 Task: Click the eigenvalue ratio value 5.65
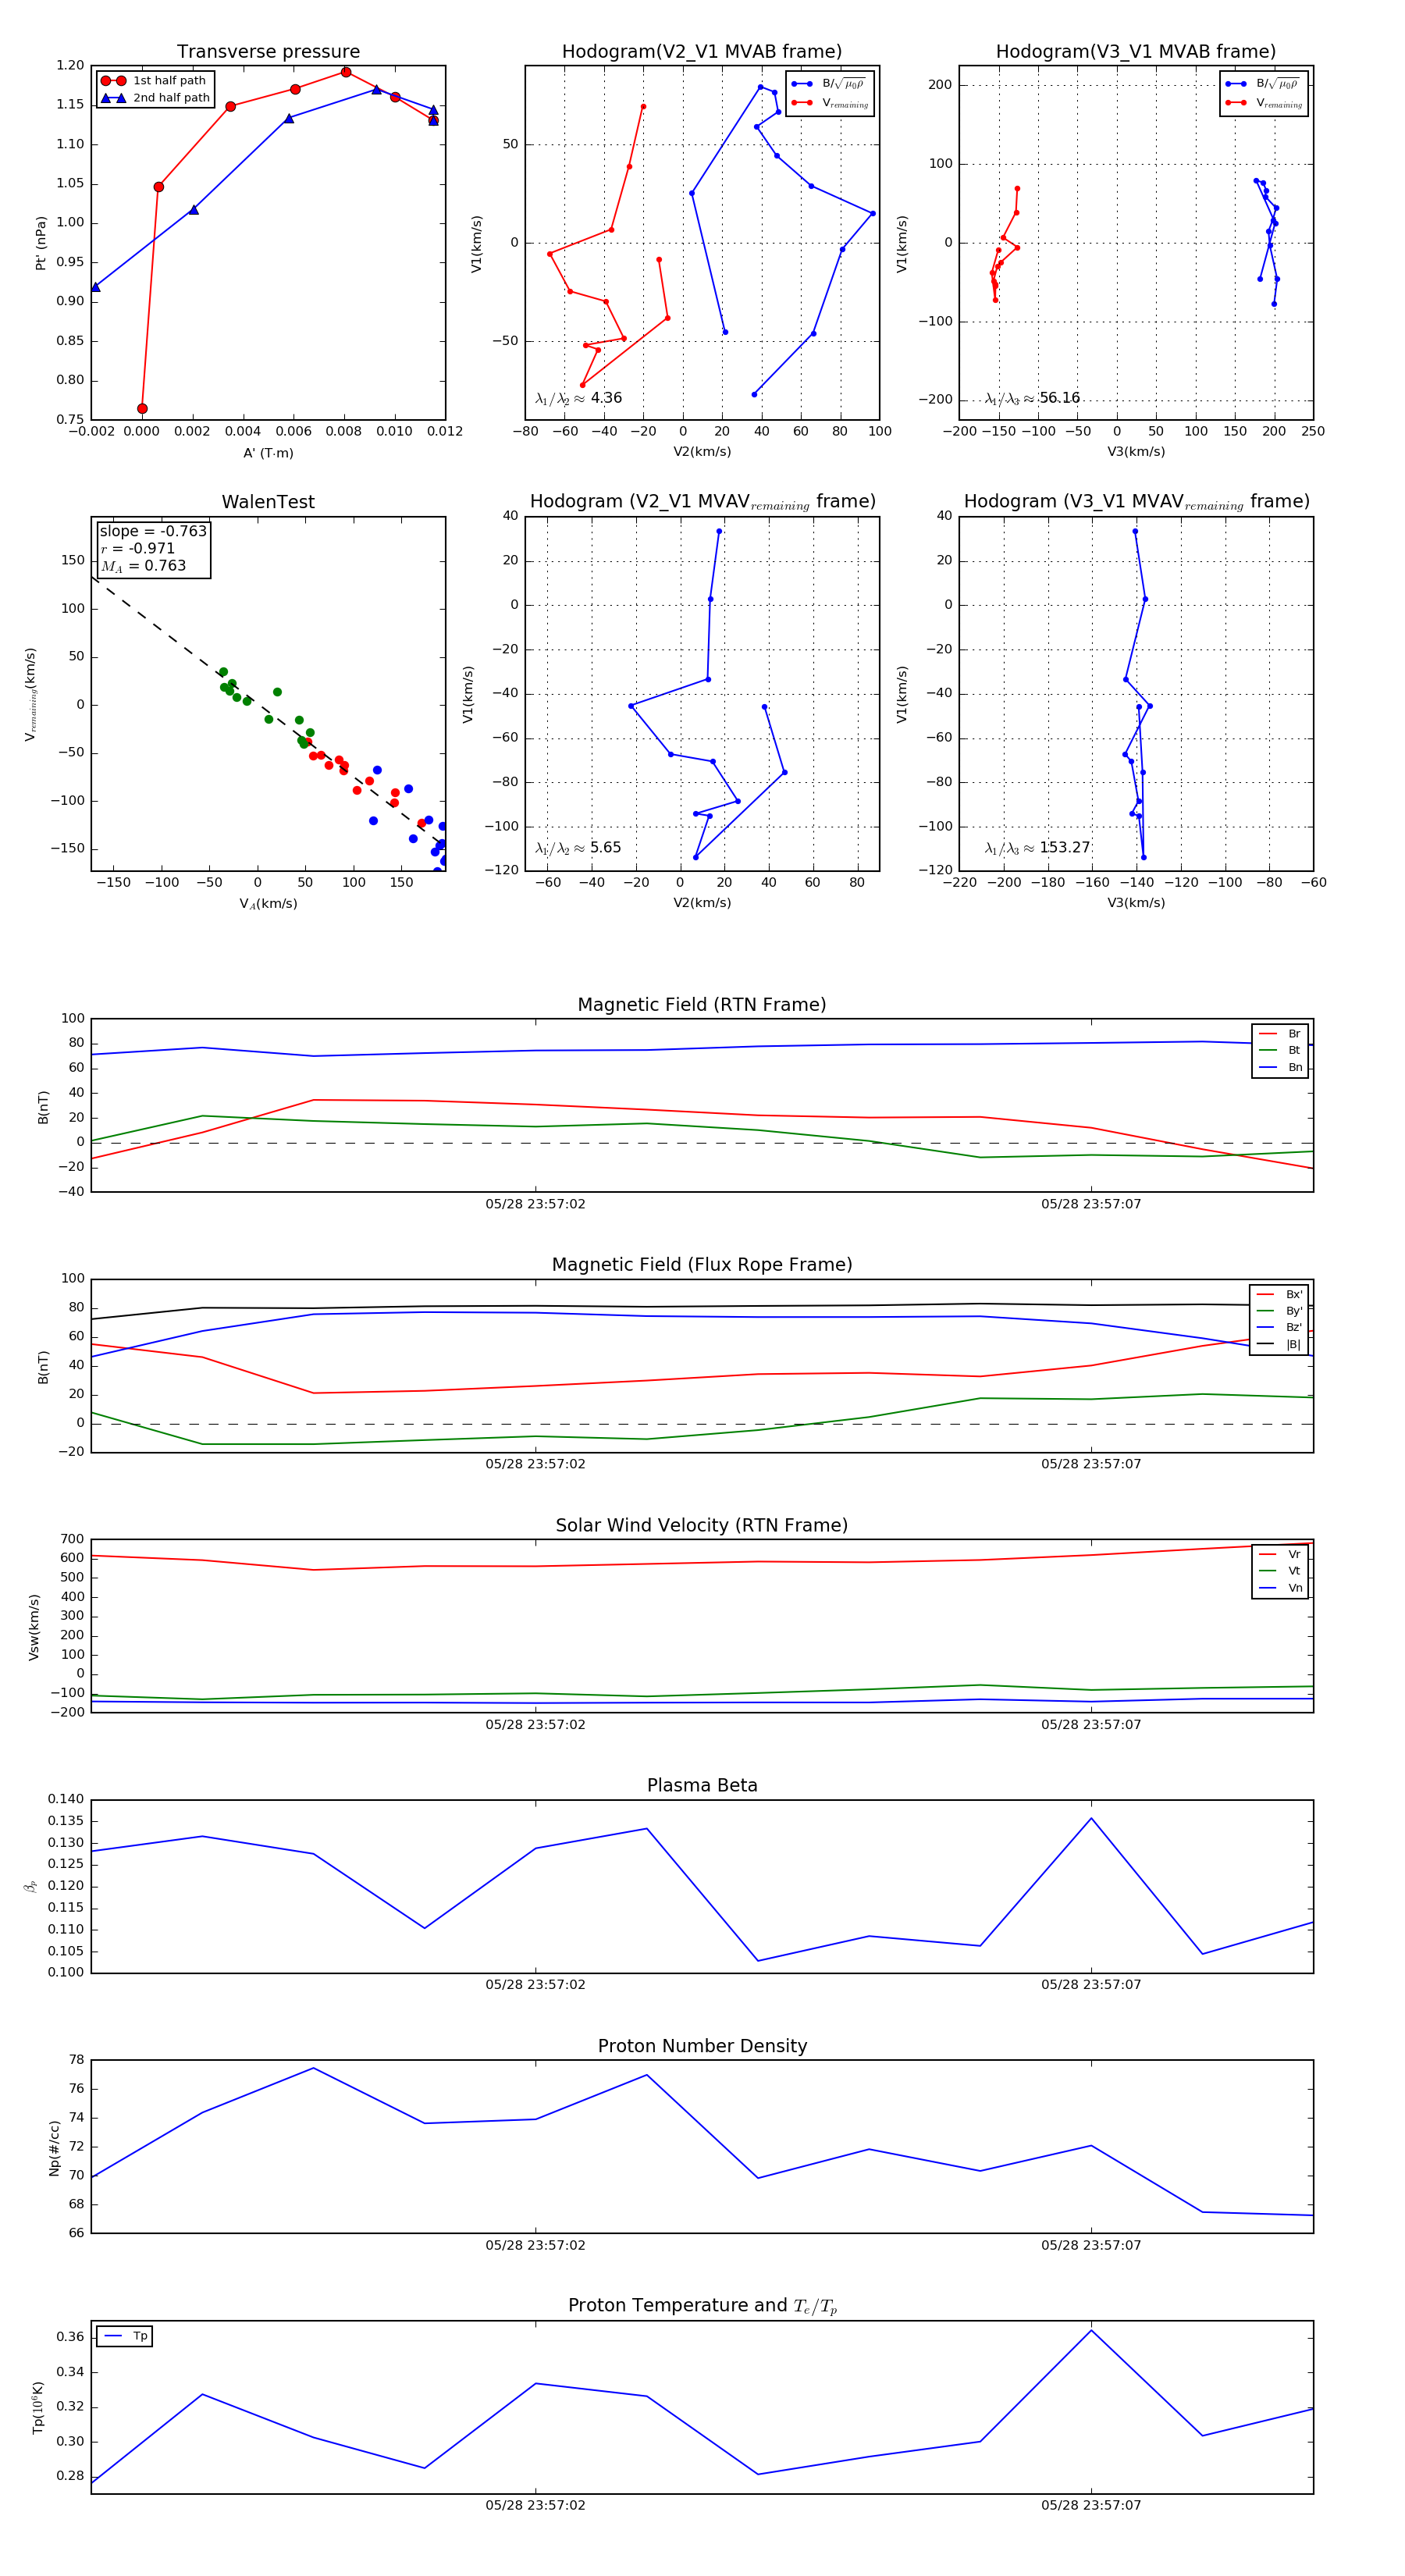(x=605, y=848)
